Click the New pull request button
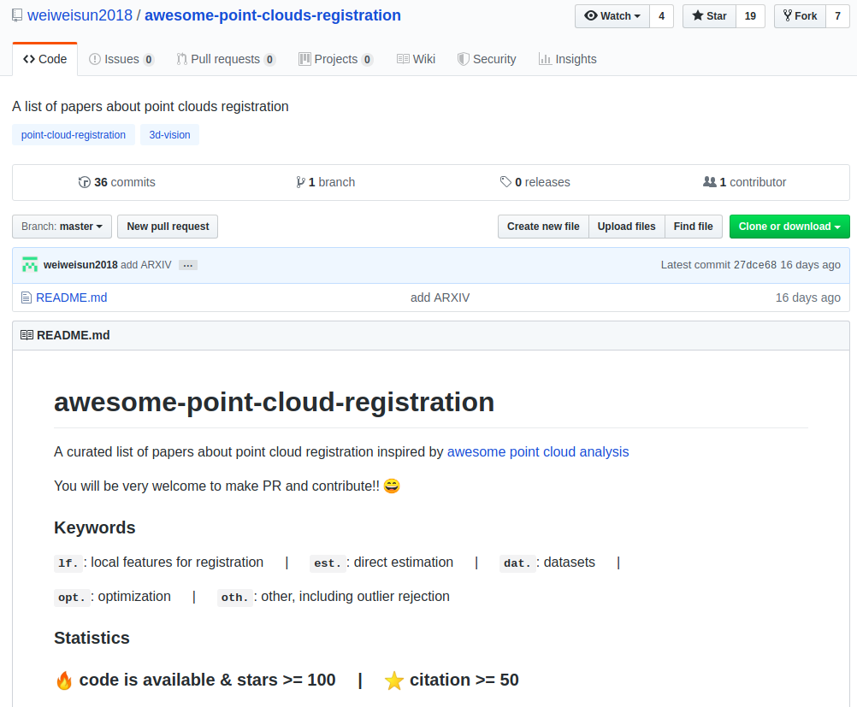The image size is (857, 707). [x=168, y=227]
